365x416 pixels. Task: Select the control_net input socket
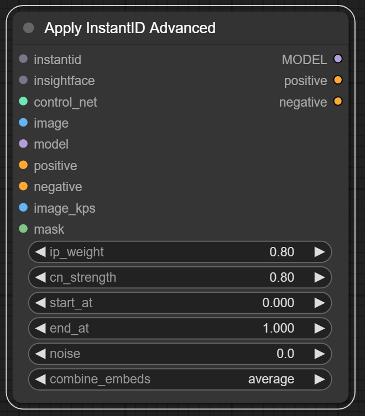coord(23,102)
